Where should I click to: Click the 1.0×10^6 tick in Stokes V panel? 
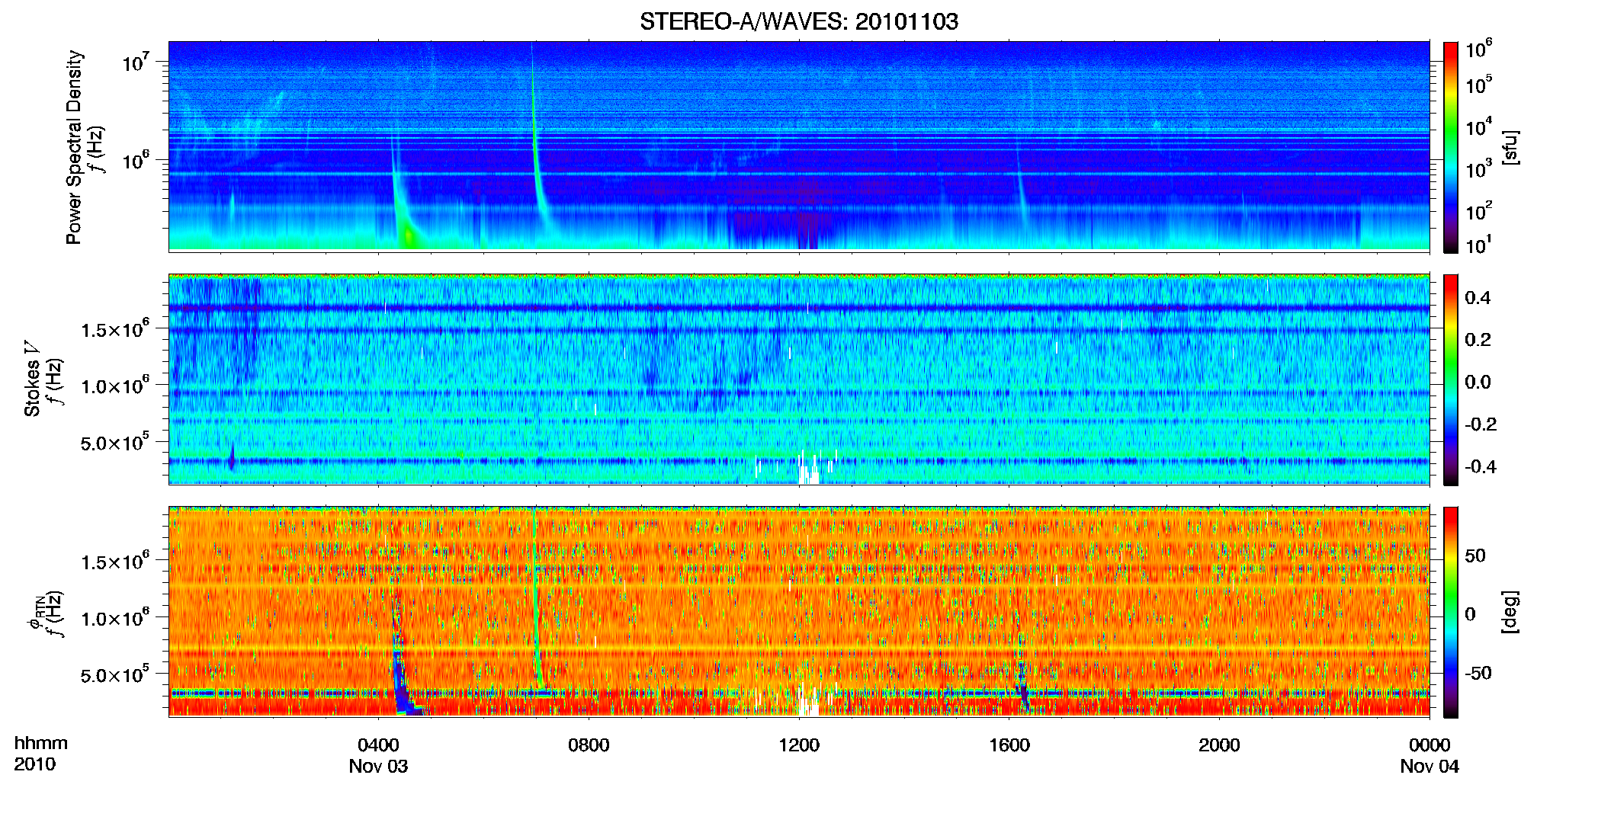click(x=116, y=385)
